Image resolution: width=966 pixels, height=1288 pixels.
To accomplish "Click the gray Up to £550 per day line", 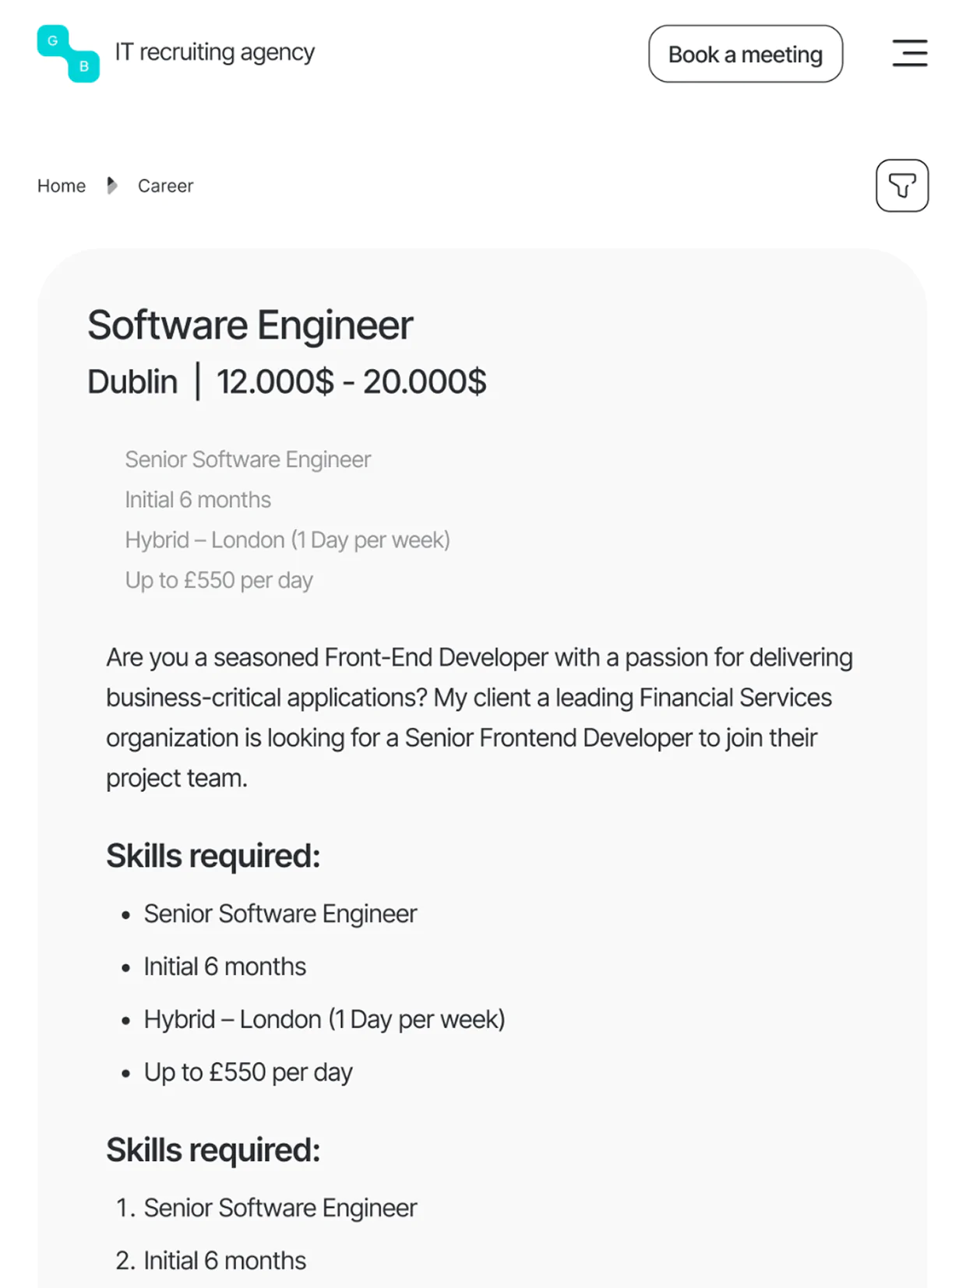I will tap(219, 580).
